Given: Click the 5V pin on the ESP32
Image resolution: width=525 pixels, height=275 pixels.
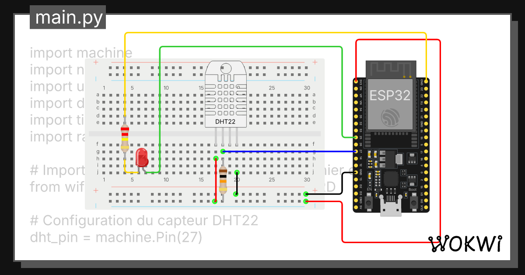Looking at the screenshot, I should (357, 207).
